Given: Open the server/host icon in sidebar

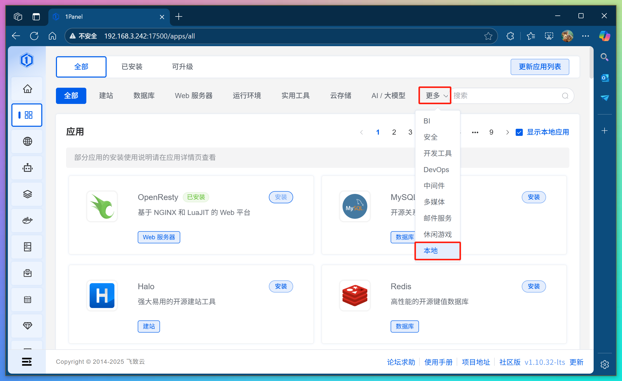Looking at the screenshot, I should [27, 247].
